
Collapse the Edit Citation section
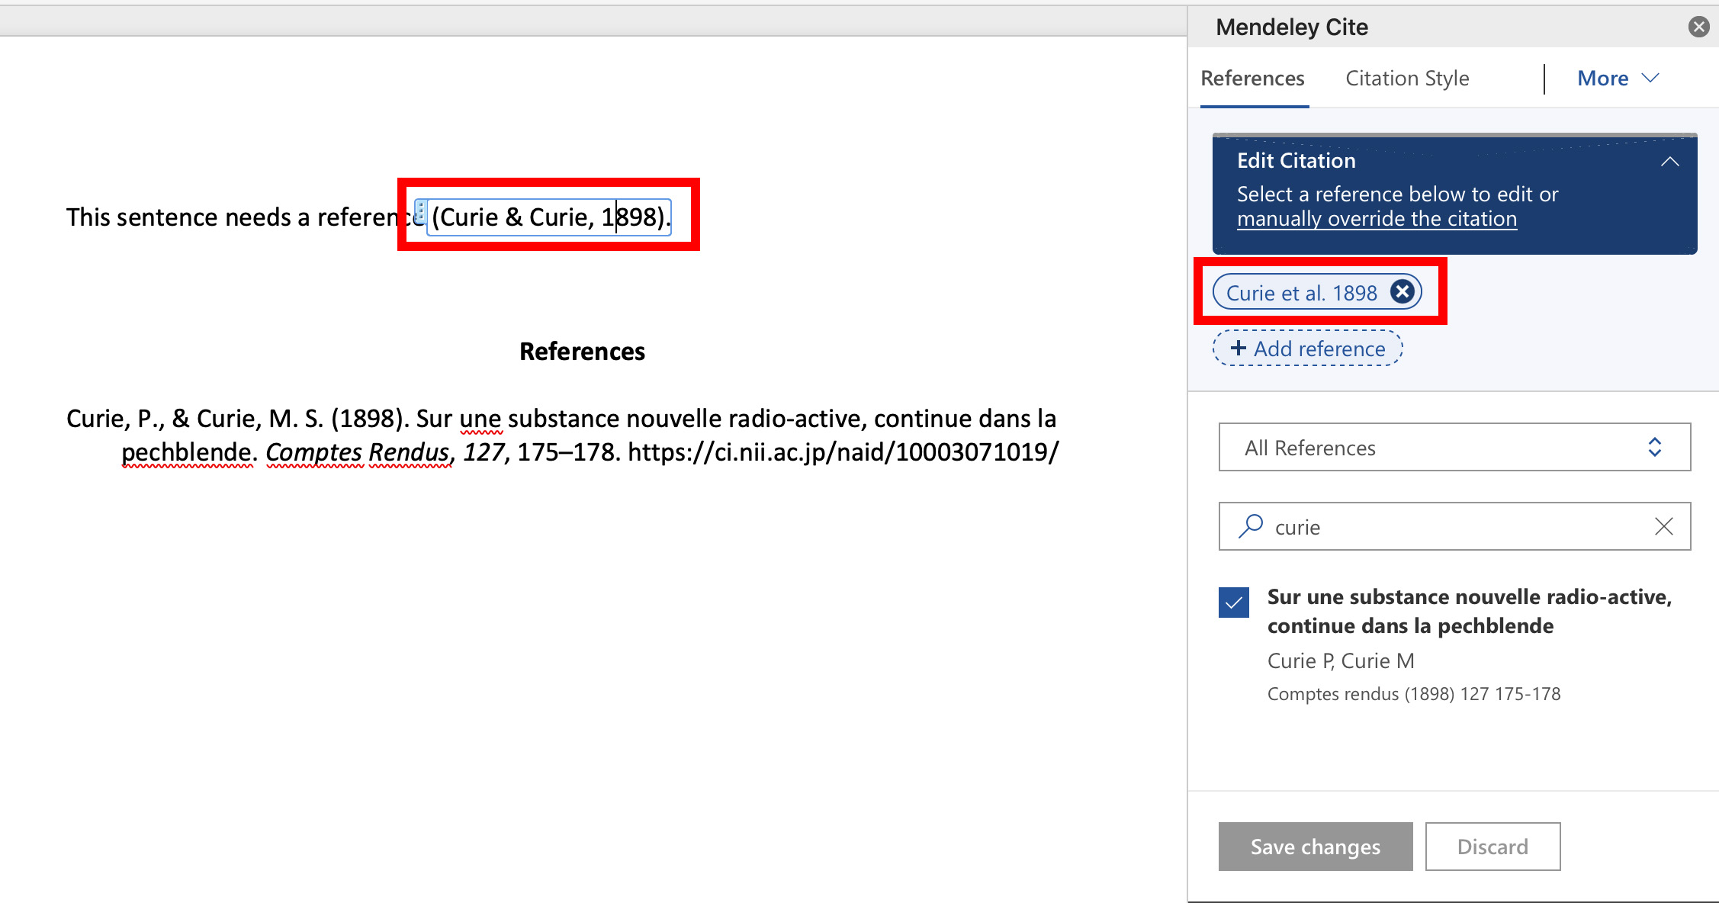(1670, 161)
